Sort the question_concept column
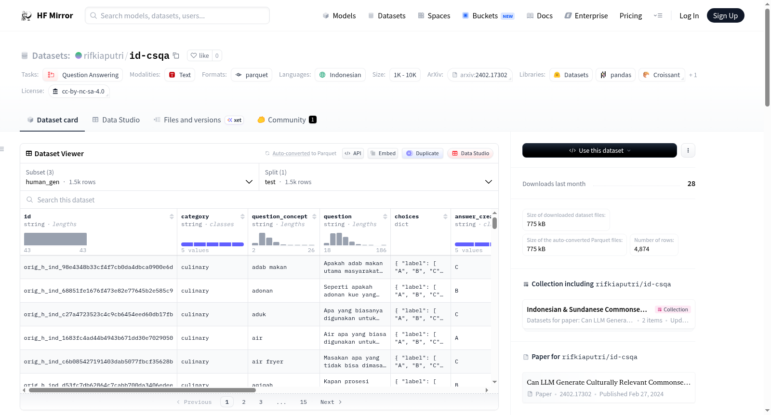Screen dimensions: 771x415 click(x=314, y=216)
